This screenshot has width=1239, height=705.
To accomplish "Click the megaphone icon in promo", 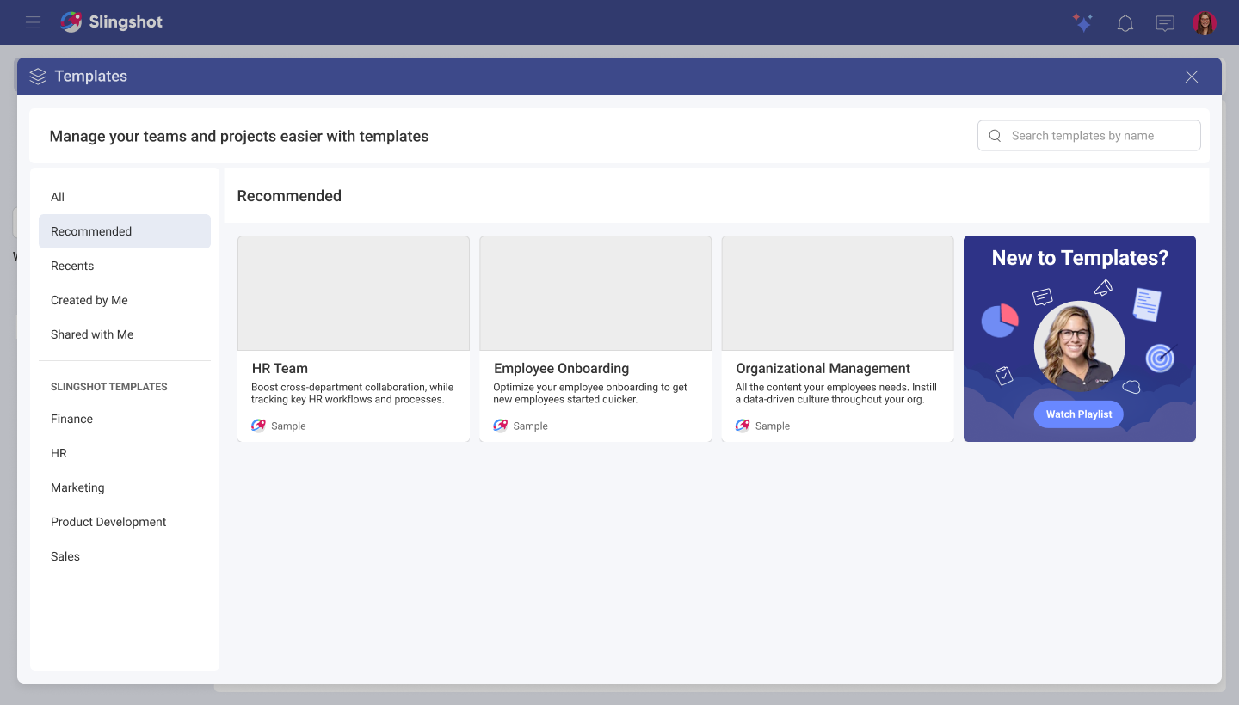I will pyautogui.click(x=1103, y=288).
